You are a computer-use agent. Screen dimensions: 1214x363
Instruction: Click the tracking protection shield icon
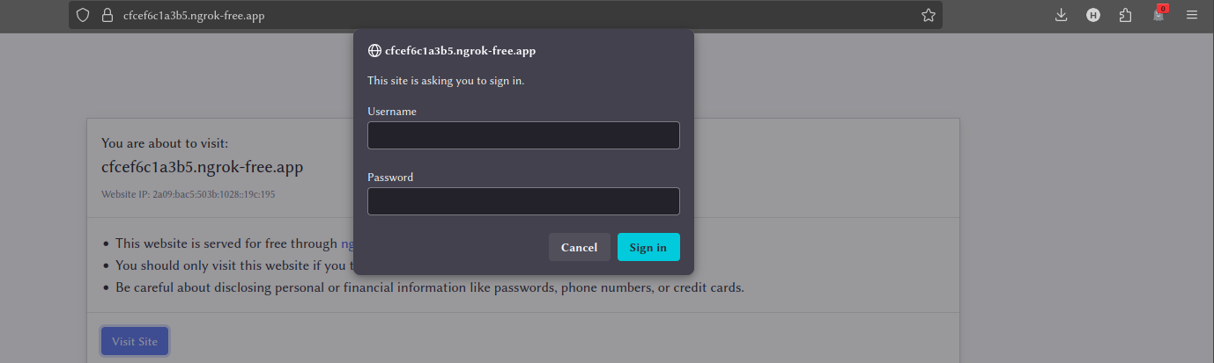coord(83,15)
